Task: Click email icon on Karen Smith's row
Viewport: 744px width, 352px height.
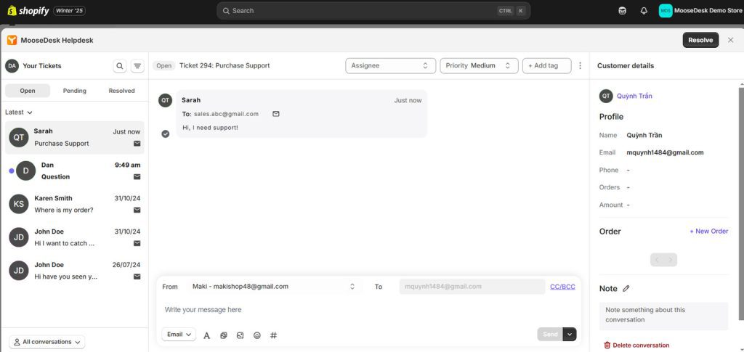Action: (x=137, y=210)
